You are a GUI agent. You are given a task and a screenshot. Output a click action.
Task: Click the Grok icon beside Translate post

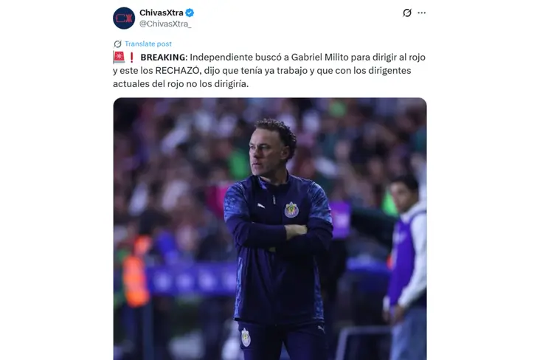point(117,44)
